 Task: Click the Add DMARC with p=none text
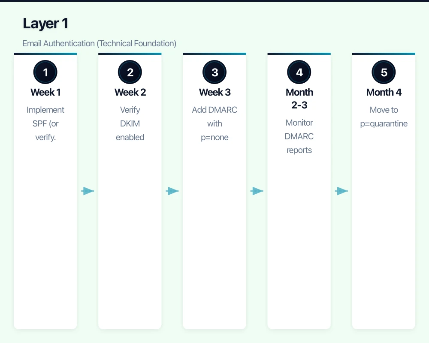(214, 123)
